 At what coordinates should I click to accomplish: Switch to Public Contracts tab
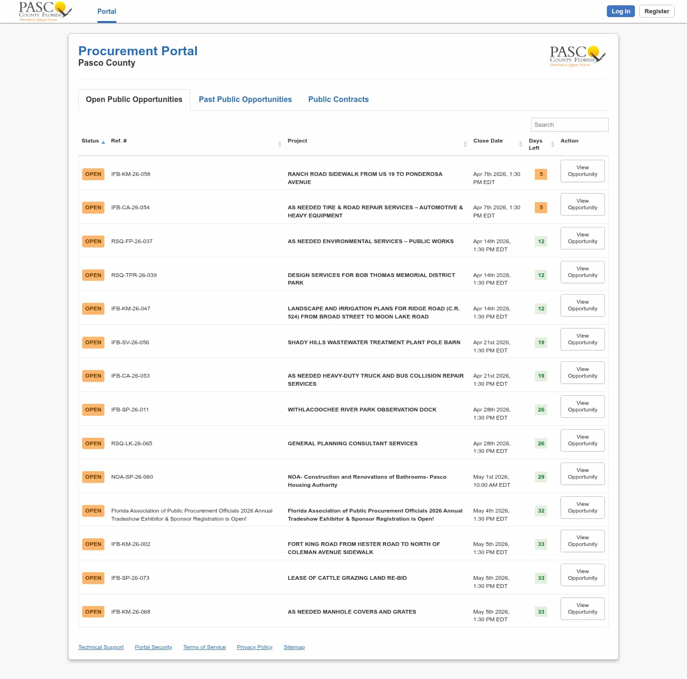click(x=338, y=99)
